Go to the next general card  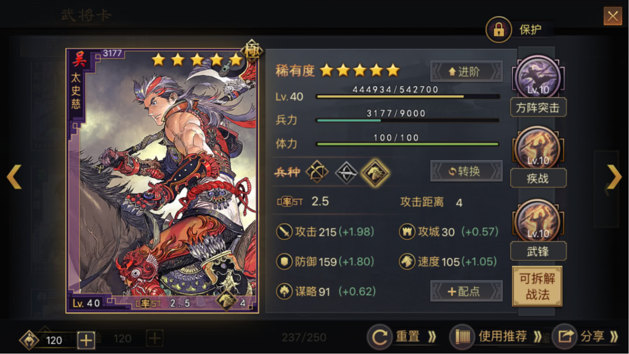pyautogui.click(x=614, y=177)
